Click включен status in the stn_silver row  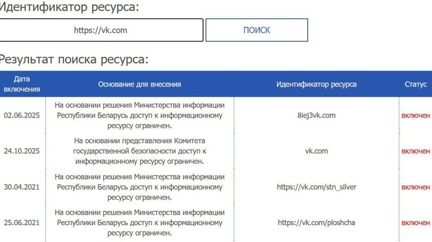[415, 187]
